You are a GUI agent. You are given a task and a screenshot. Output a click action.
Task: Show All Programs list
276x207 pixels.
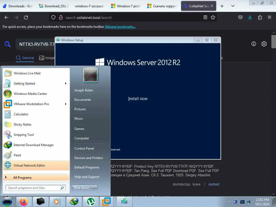click(x=36, y=177)
